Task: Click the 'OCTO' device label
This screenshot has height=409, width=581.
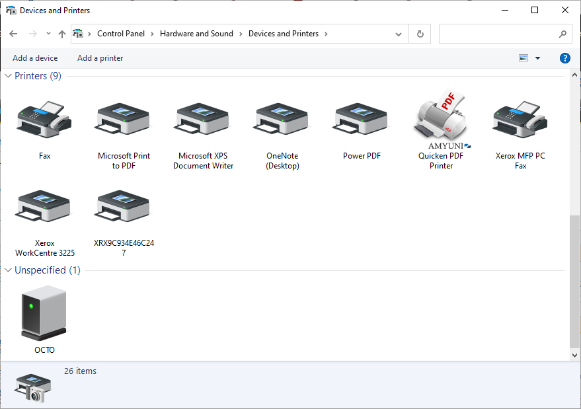Action: coord(44,350)
